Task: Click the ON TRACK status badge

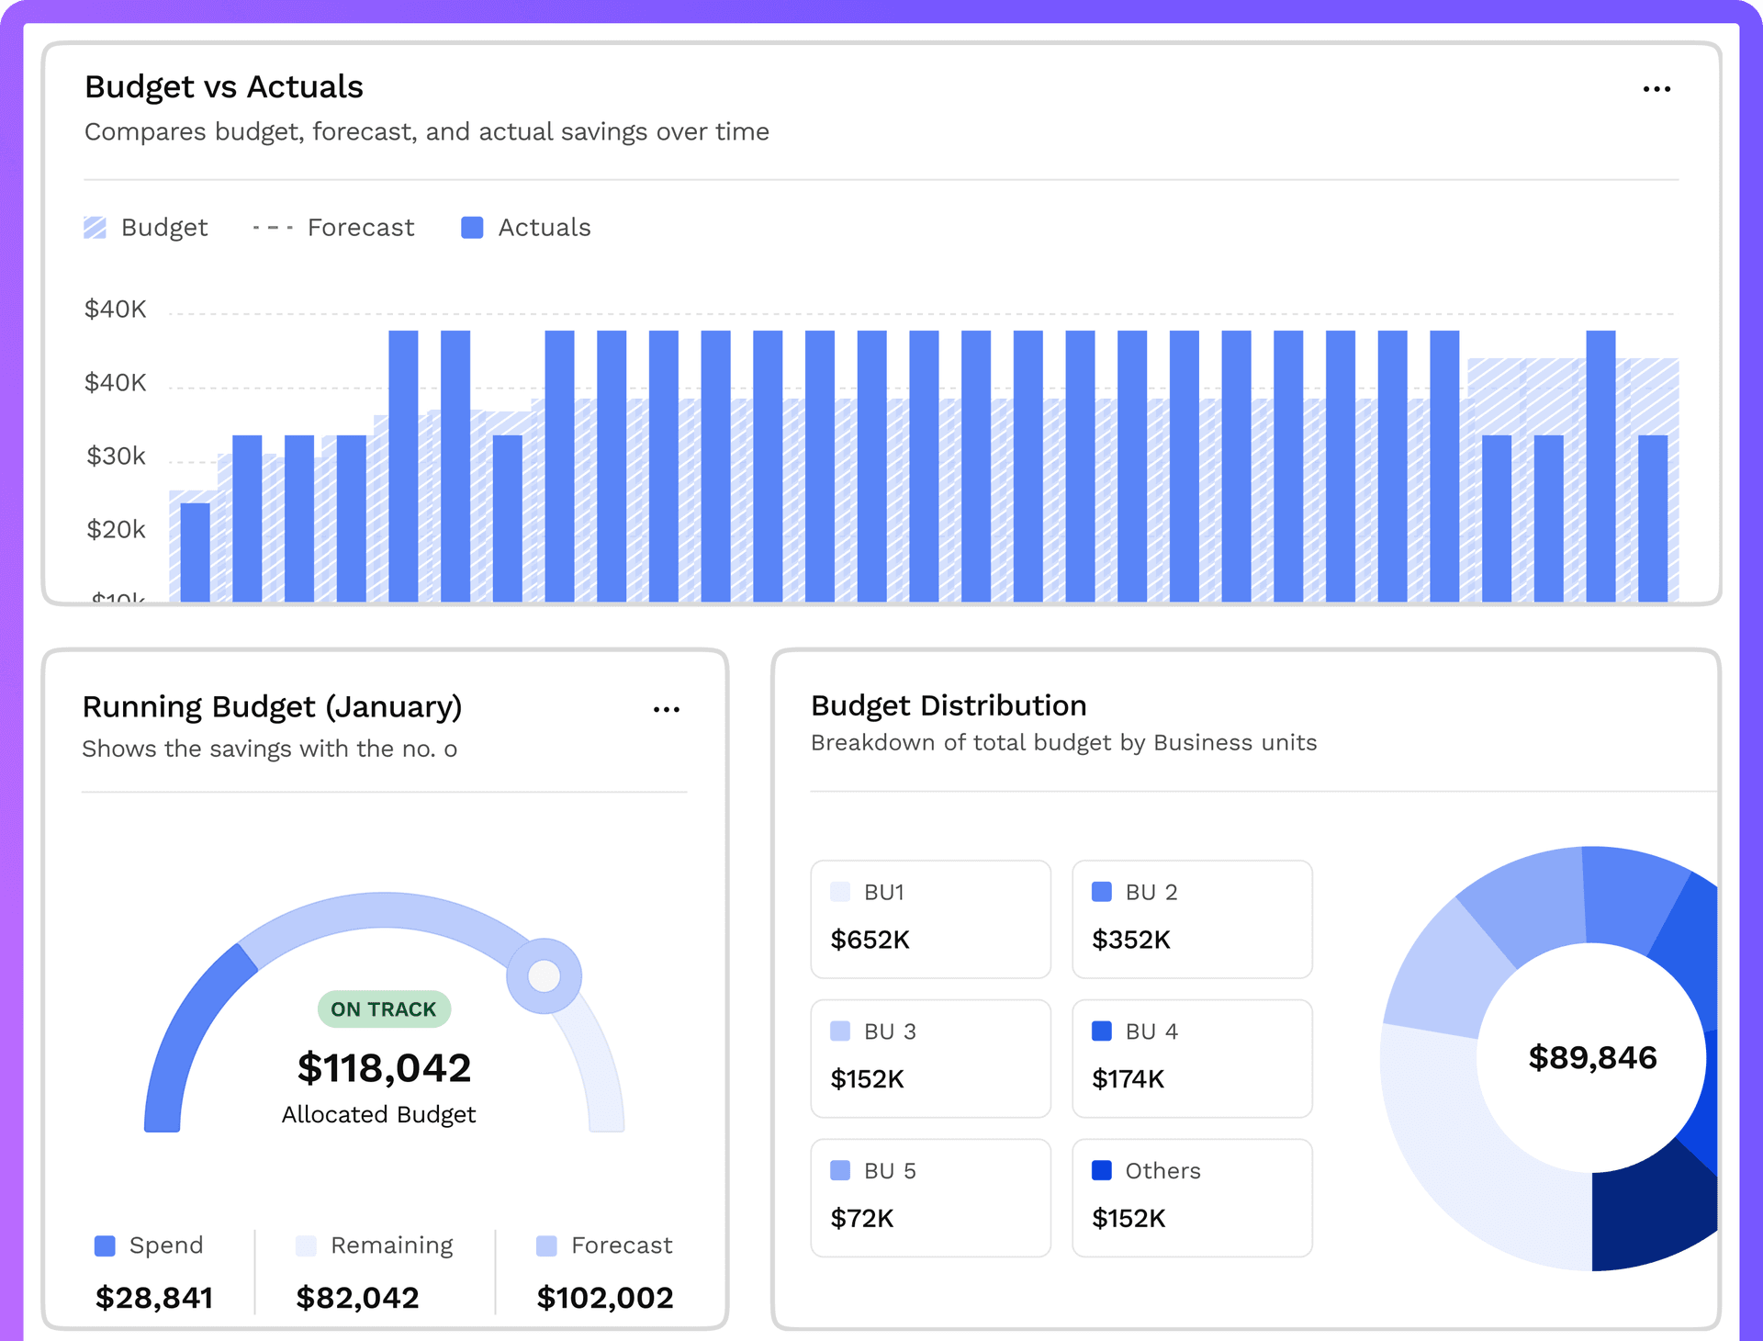Action: pyautogui.click(x=384, y=1009)
